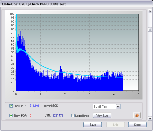153x131 pixels.
Task: Click the scrollbar up arrow
Action: pyautogui.click(x=150, y=11)
